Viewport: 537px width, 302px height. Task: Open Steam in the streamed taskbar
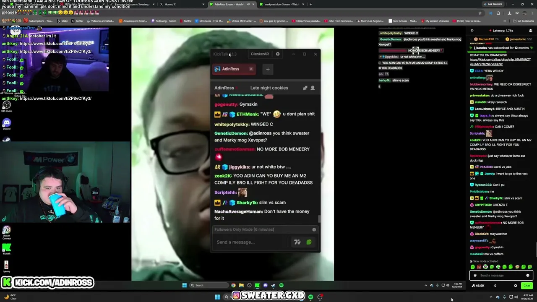click(x=273, y=285)
